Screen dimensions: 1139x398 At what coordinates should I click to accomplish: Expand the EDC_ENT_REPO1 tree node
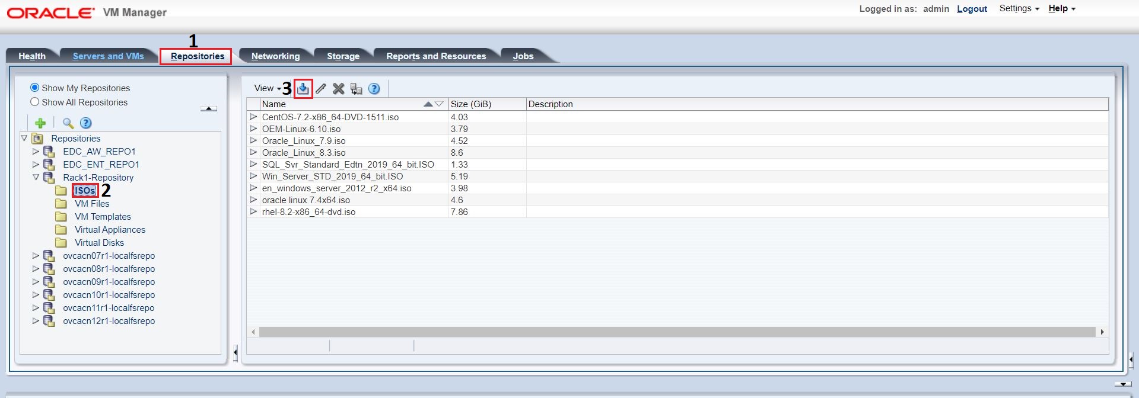click(x=36, y=165)
